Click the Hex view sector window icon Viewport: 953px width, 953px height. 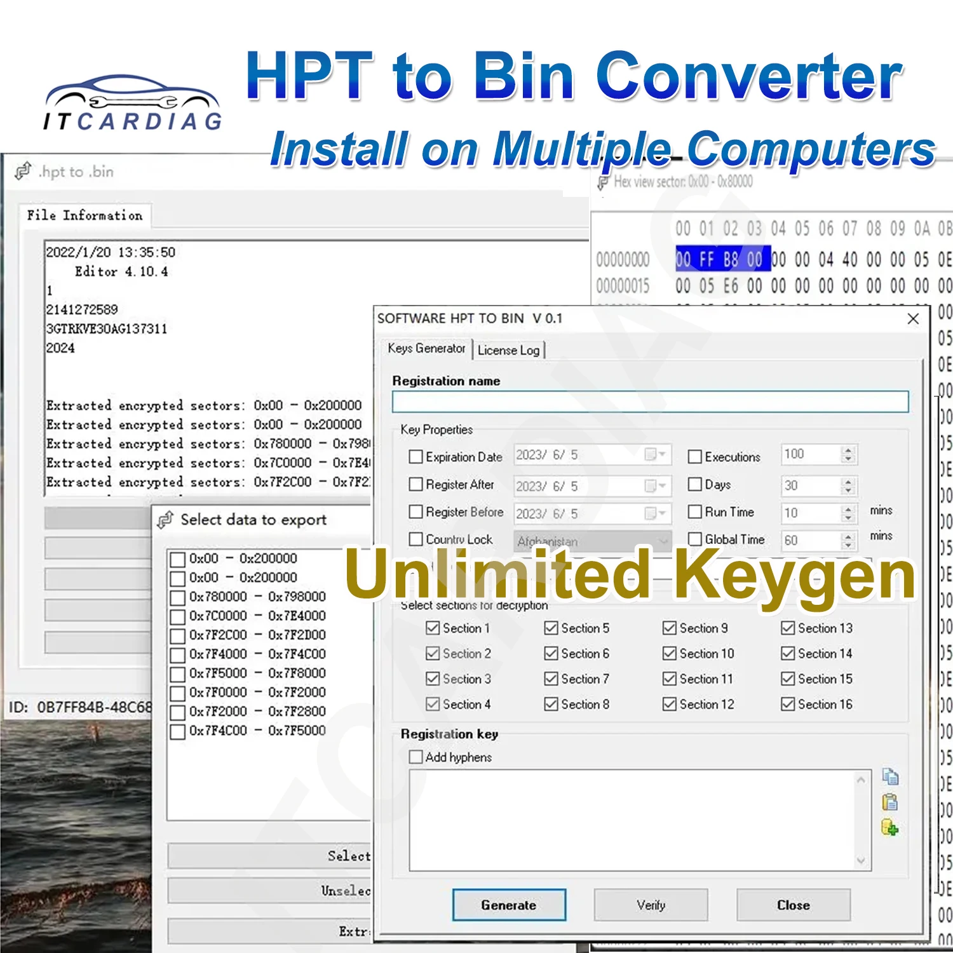click(602, 182)
